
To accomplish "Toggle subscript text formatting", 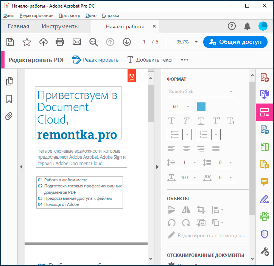I will [x=230, y=121].
